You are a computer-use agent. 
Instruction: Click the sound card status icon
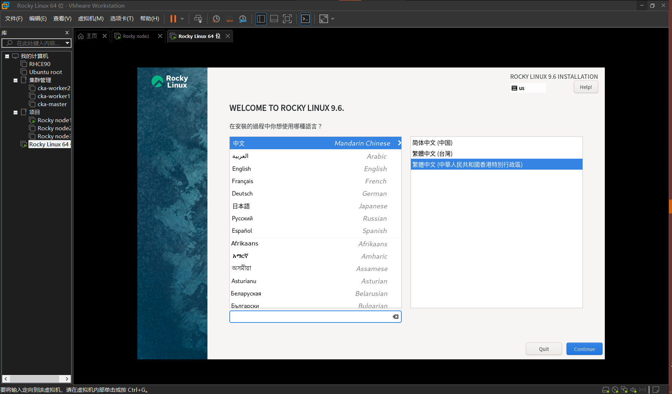click(x=633, y=390)
